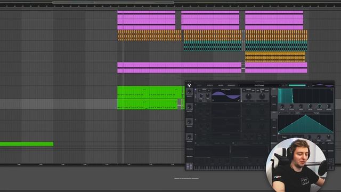Click the triangle LFO waveform display

point(305,124)
